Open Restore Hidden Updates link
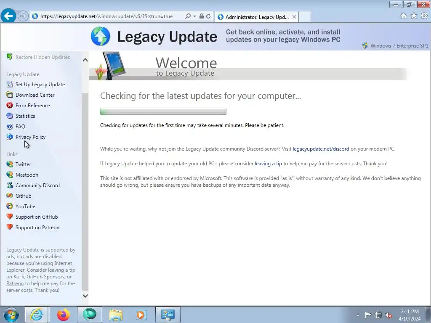Viewport: 431px width, 323px height. click(43, 57)
